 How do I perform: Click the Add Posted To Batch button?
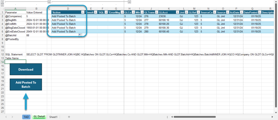click(26, 85)
